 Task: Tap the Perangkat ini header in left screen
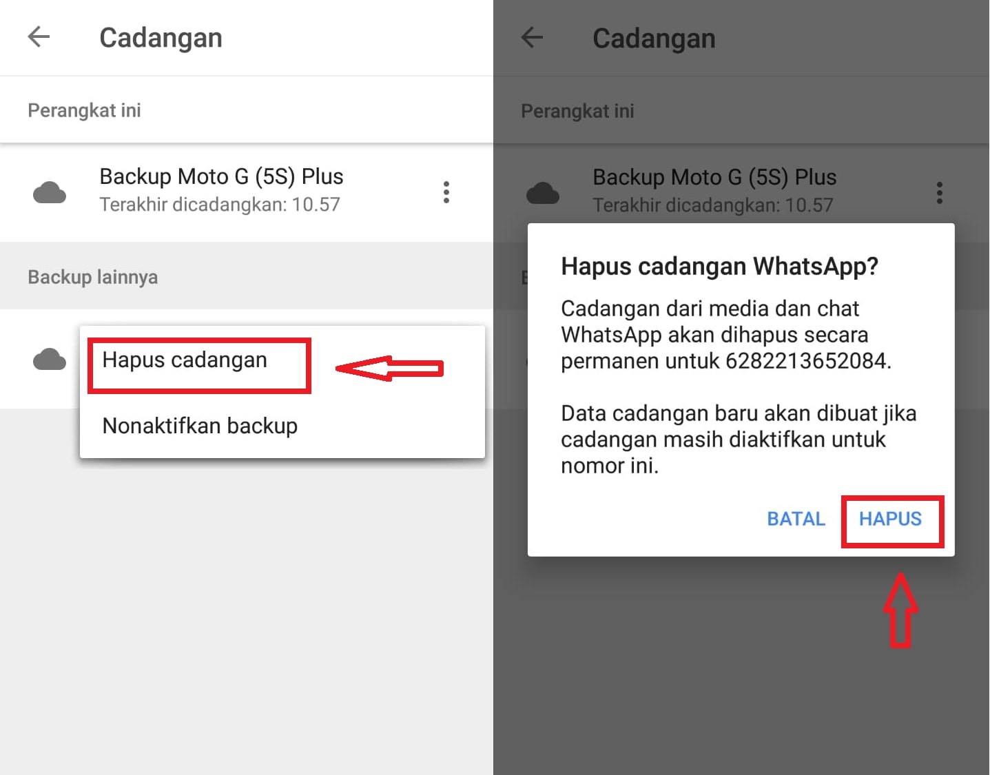(84, 110)
